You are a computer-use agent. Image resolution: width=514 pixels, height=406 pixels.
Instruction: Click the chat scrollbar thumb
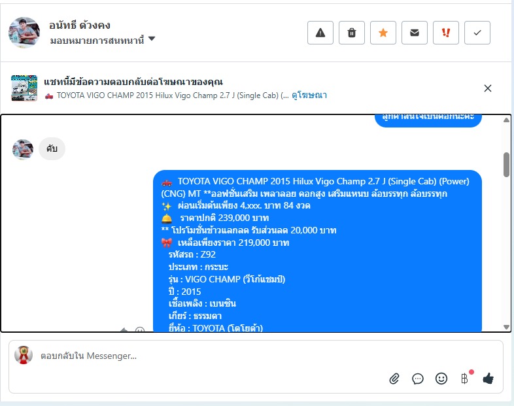pyautogui.click(x=506, y=165)
